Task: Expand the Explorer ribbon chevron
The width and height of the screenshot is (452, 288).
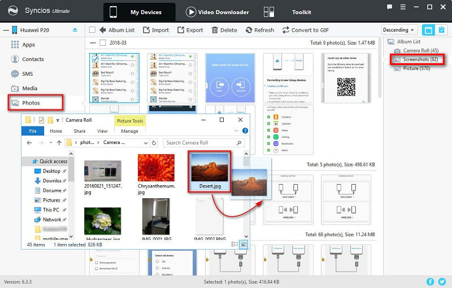Action: (x=236, y=131)
